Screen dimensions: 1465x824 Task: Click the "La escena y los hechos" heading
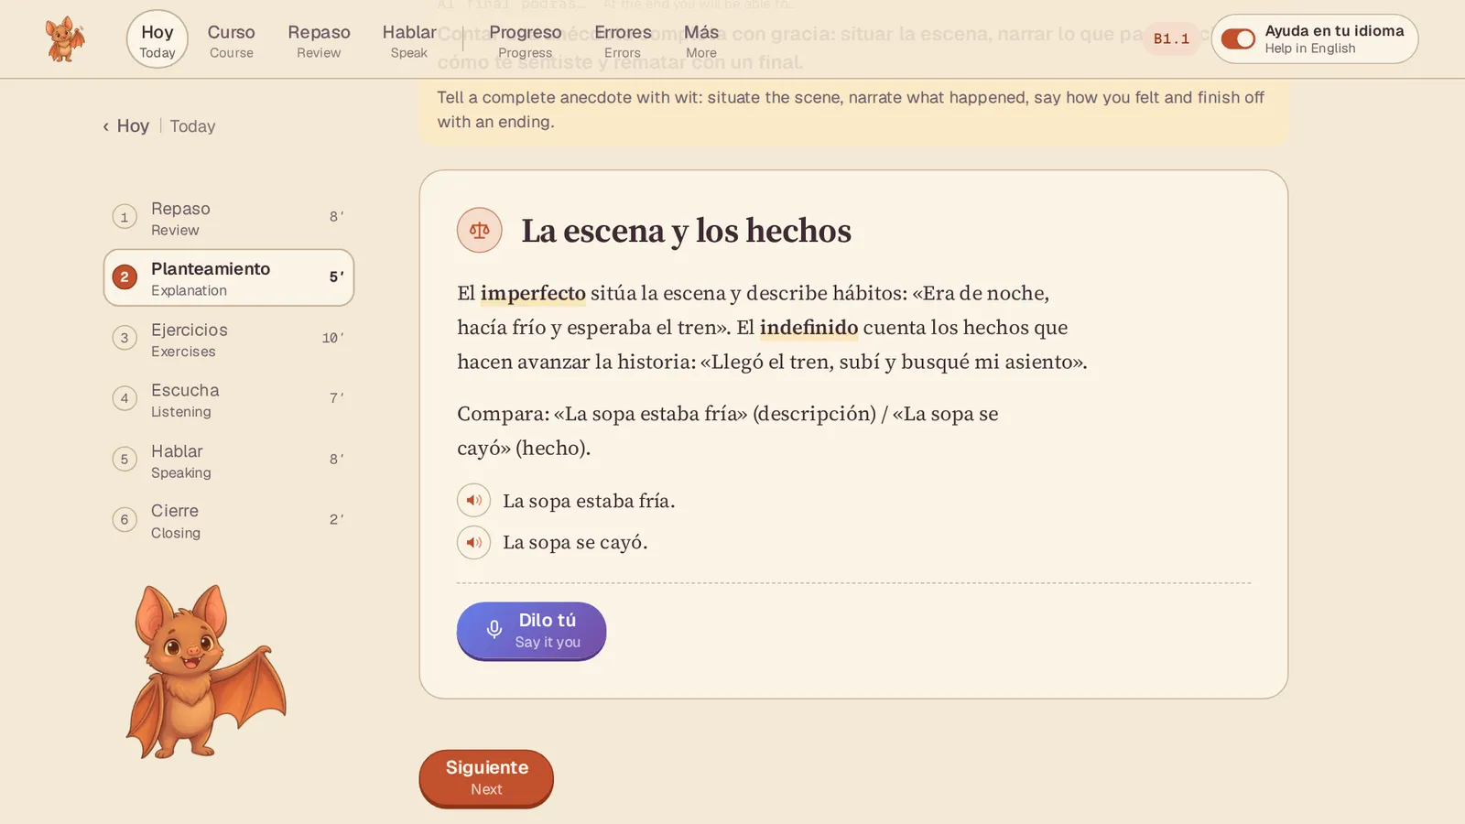686,231
